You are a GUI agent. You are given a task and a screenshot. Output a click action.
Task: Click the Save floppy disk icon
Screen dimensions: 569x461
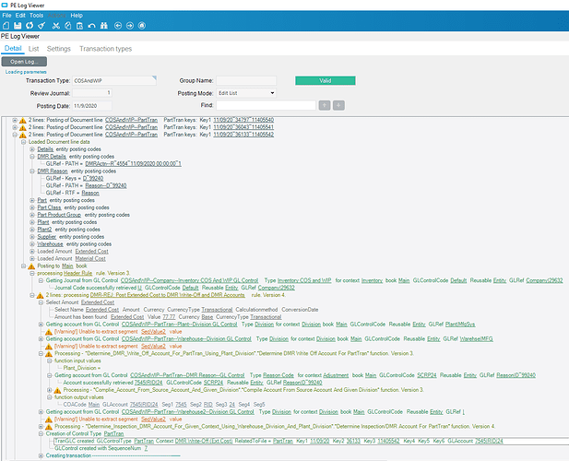point(18,26)
